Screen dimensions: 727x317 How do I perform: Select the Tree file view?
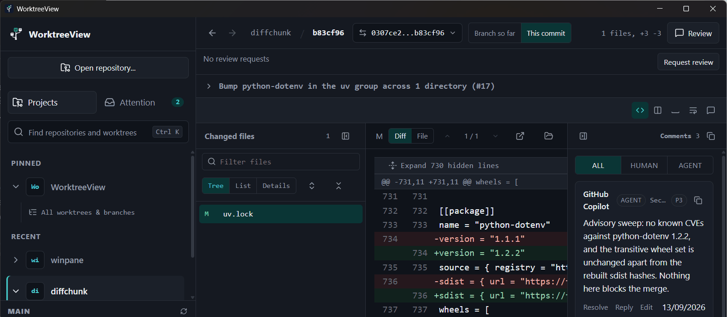tap(216, 186)
